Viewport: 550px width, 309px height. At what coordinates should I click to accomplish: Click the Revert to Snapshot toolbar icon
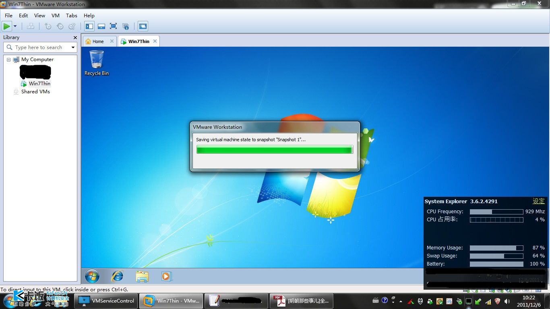click(60, 26)
